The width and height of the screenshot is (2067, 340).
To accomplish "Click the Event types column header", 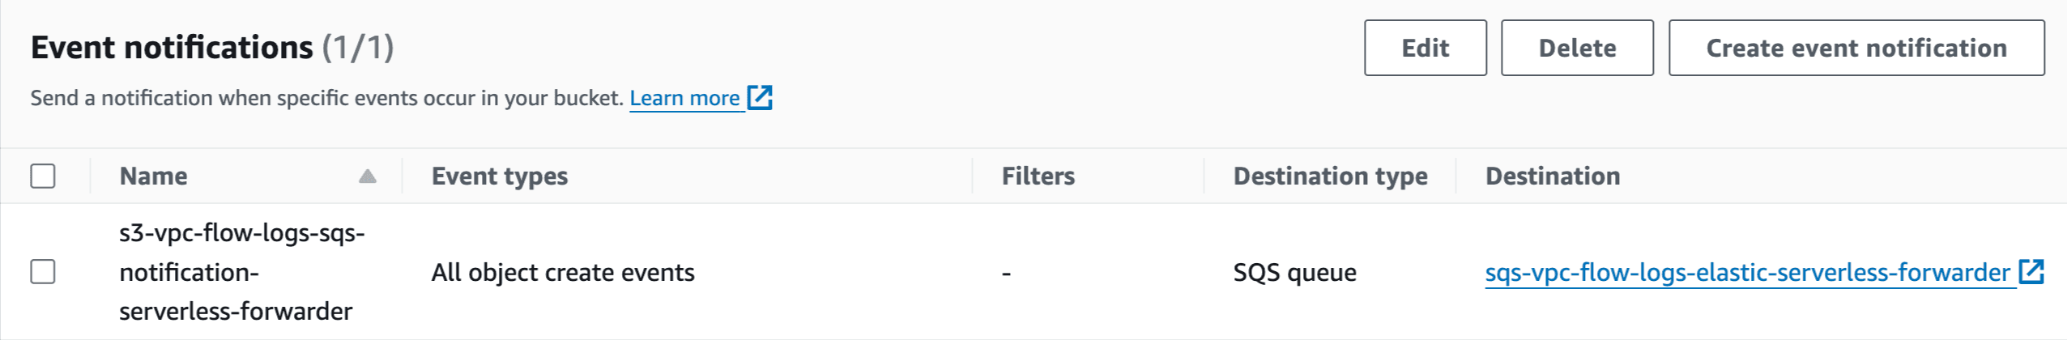I will pyautogui.click(x=499, y=176).
